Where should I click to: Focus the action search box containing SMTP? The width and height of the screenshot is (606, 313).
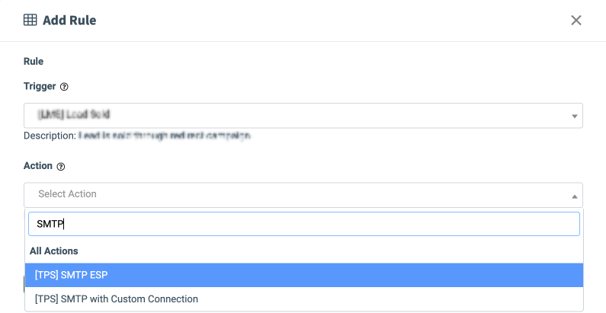click(x=303, y=224)
